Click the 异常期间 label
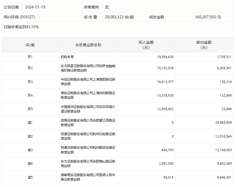This screenshot has height=187, width=236. pos(91,7)
